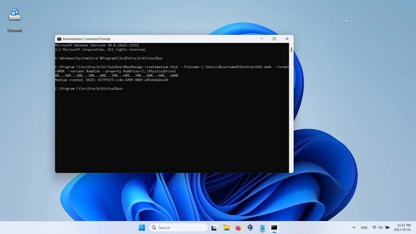Launch Firefox from the taskbar
Image resolution: width=416 pixels, height=234 pixels.
coord(239,227)
